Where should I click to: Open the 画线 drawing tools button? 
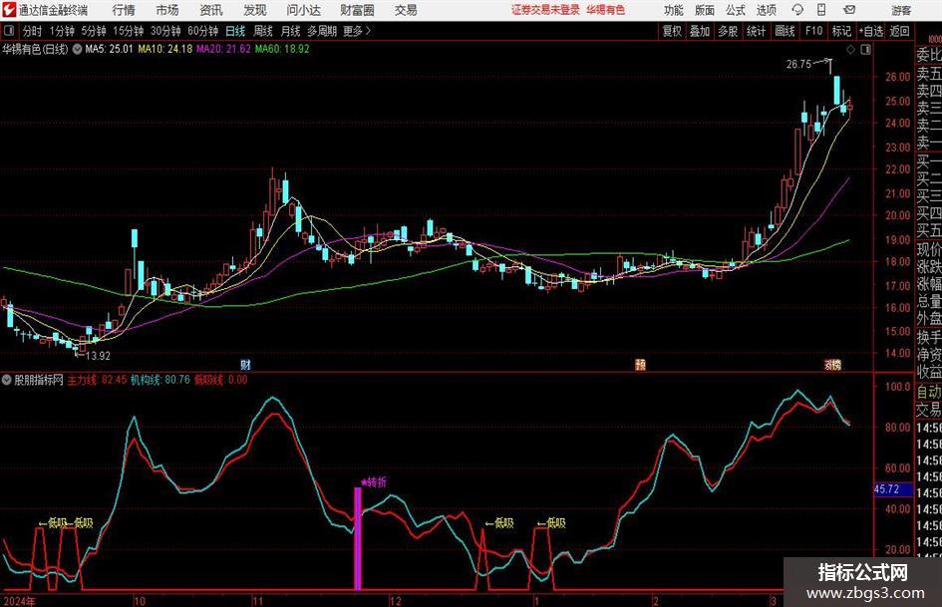pyautogui.click(x=785, y=31)
